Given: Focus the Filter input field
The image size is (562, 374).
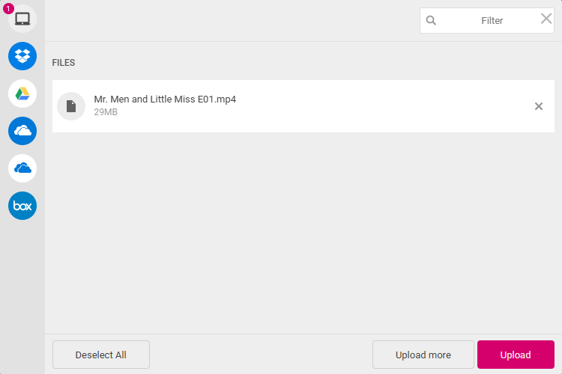Looking at the screenshot, I should (487, 20).
